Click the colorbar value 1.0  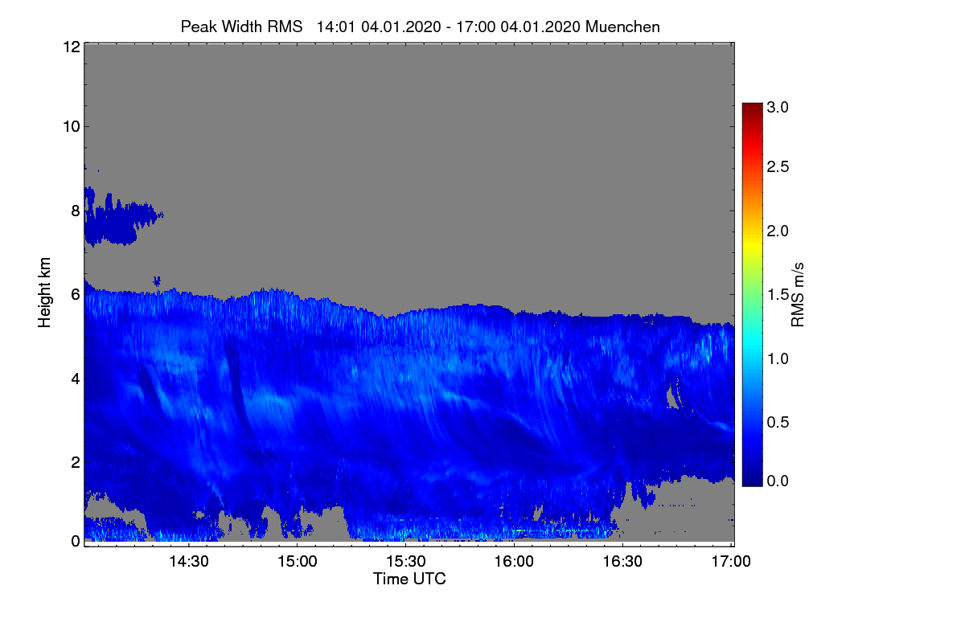778,358
